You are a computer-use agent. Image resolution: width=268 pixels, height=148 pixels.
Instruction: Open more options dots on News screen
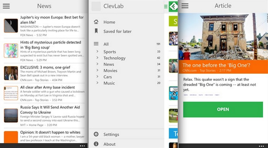click(x=82, y=146)
